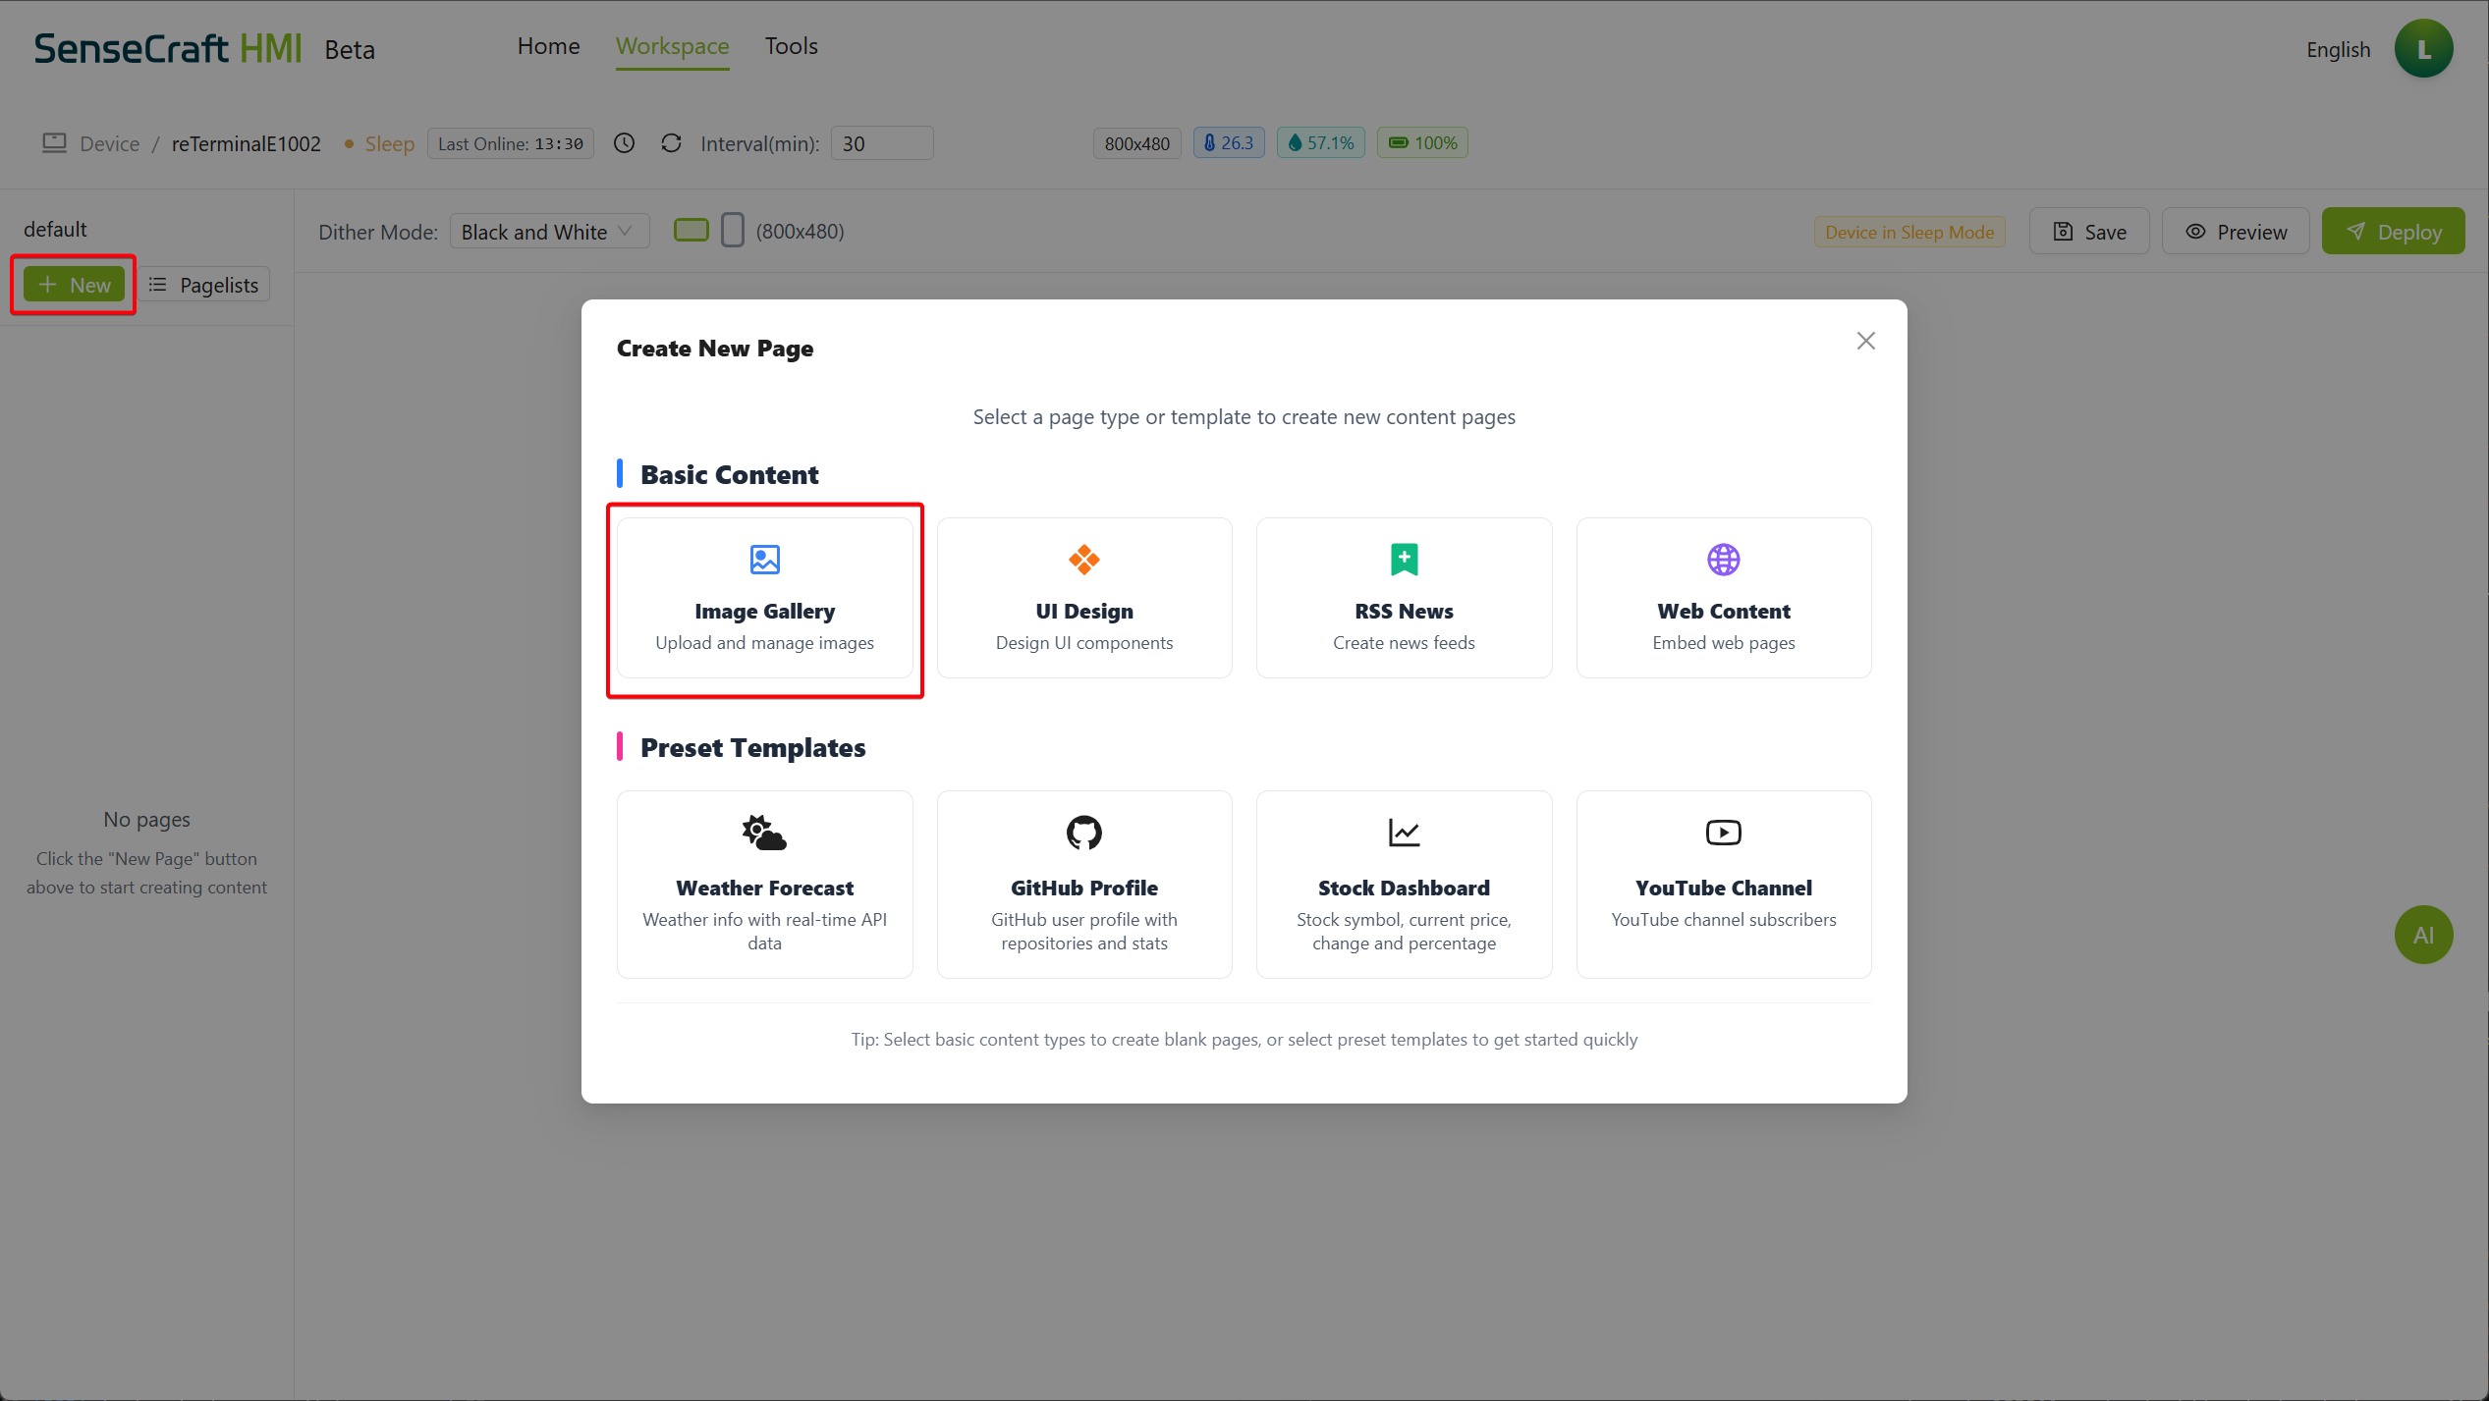Open the user avatar L menu
2489x1401 pixels.
(x=2422, y=49)
